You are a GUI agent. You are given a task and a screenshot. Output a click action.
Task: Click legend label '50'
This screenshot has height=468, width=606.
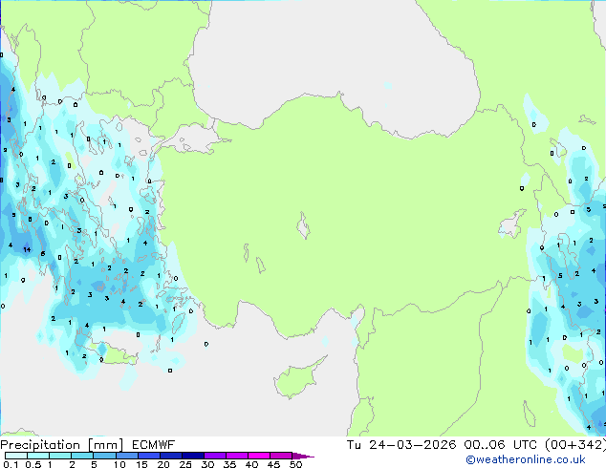click(x=295, y=464)
